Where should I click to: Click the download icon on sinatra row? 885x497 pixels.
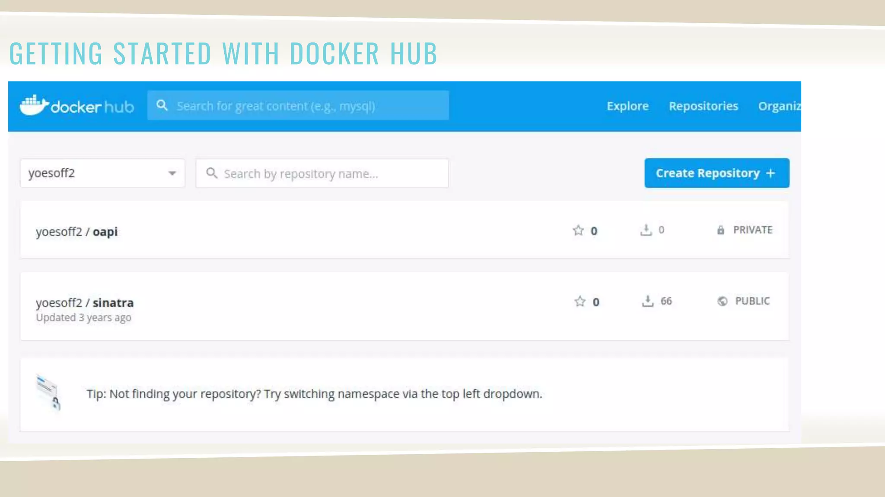pyautogui.click(x=647, y=301)
